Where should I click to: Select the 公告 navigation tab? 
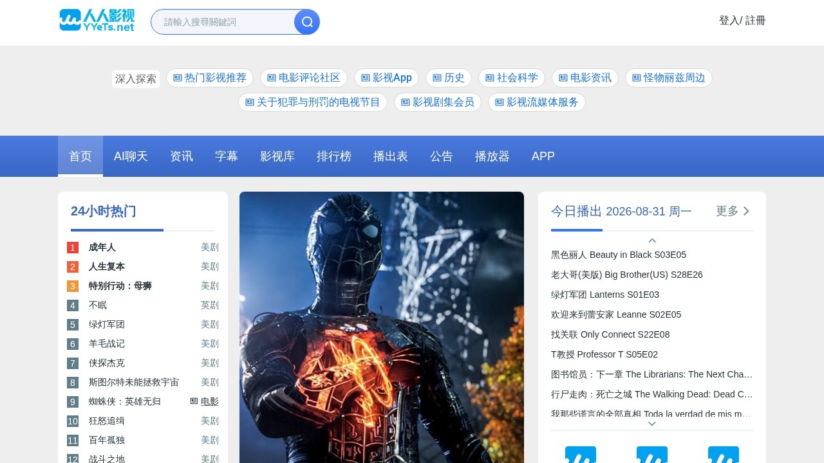click(442, 156)
